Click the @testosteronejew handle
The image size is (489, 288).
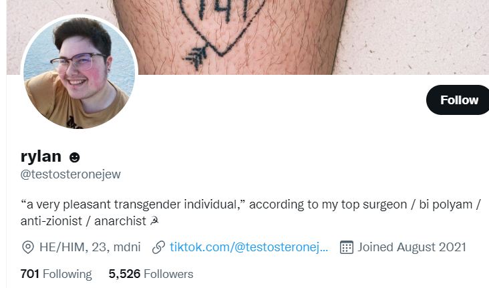71,174
